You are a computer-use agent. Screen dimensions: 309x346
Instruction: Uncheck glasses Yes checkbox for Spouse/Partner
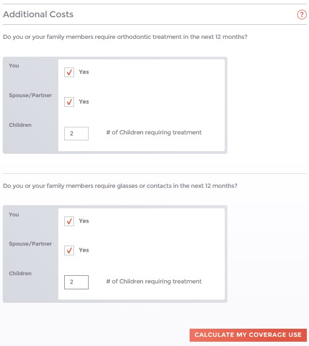pyautogui.click(x=69, y=250)
